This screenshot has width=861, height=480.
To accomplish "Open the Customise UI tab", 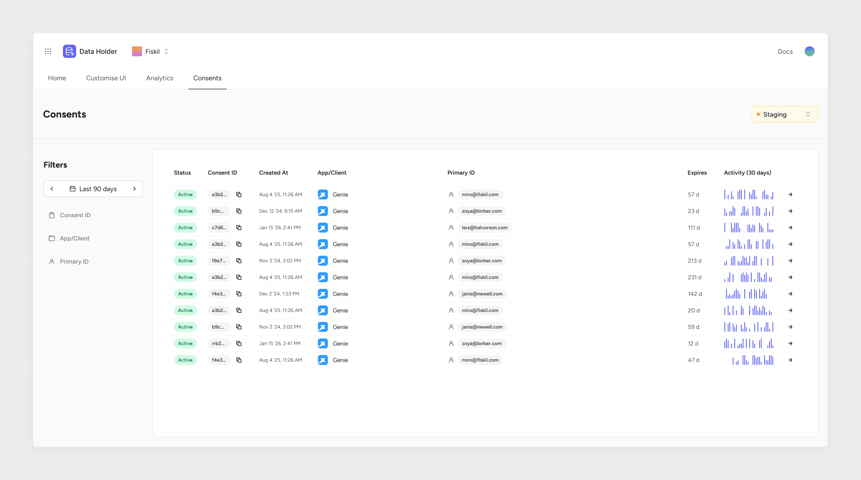I will (106, 78).
